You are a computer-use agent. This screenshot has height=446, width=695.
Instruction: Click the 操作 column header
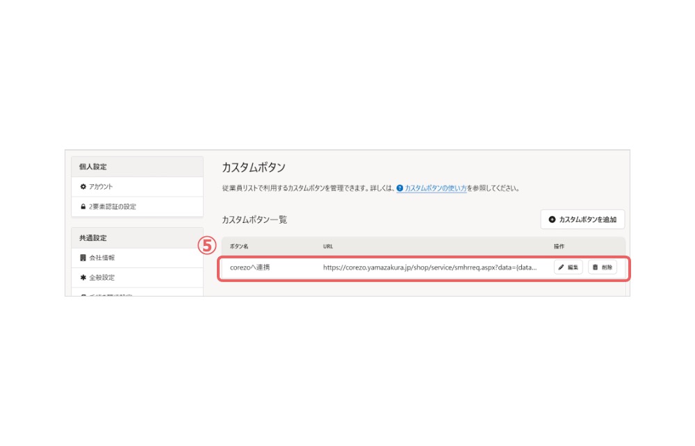[x=559, y=247]
